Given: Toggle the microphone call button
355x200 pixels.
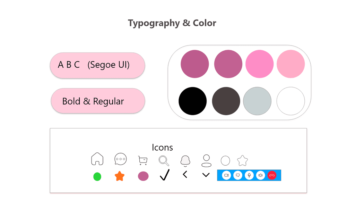Looking at the screenshot, I should pyautogui.click(x=249, y=175).
